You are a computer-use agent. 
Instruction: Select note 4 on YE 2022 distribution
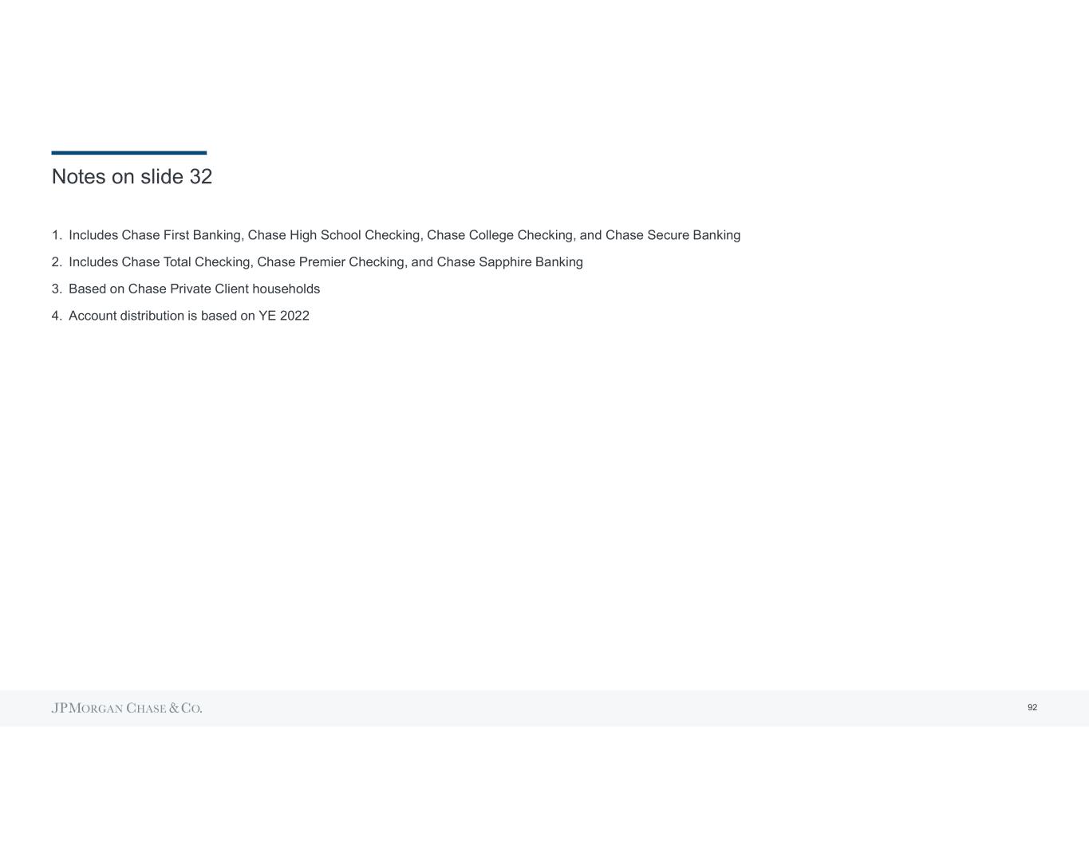(x=180, y=316)
